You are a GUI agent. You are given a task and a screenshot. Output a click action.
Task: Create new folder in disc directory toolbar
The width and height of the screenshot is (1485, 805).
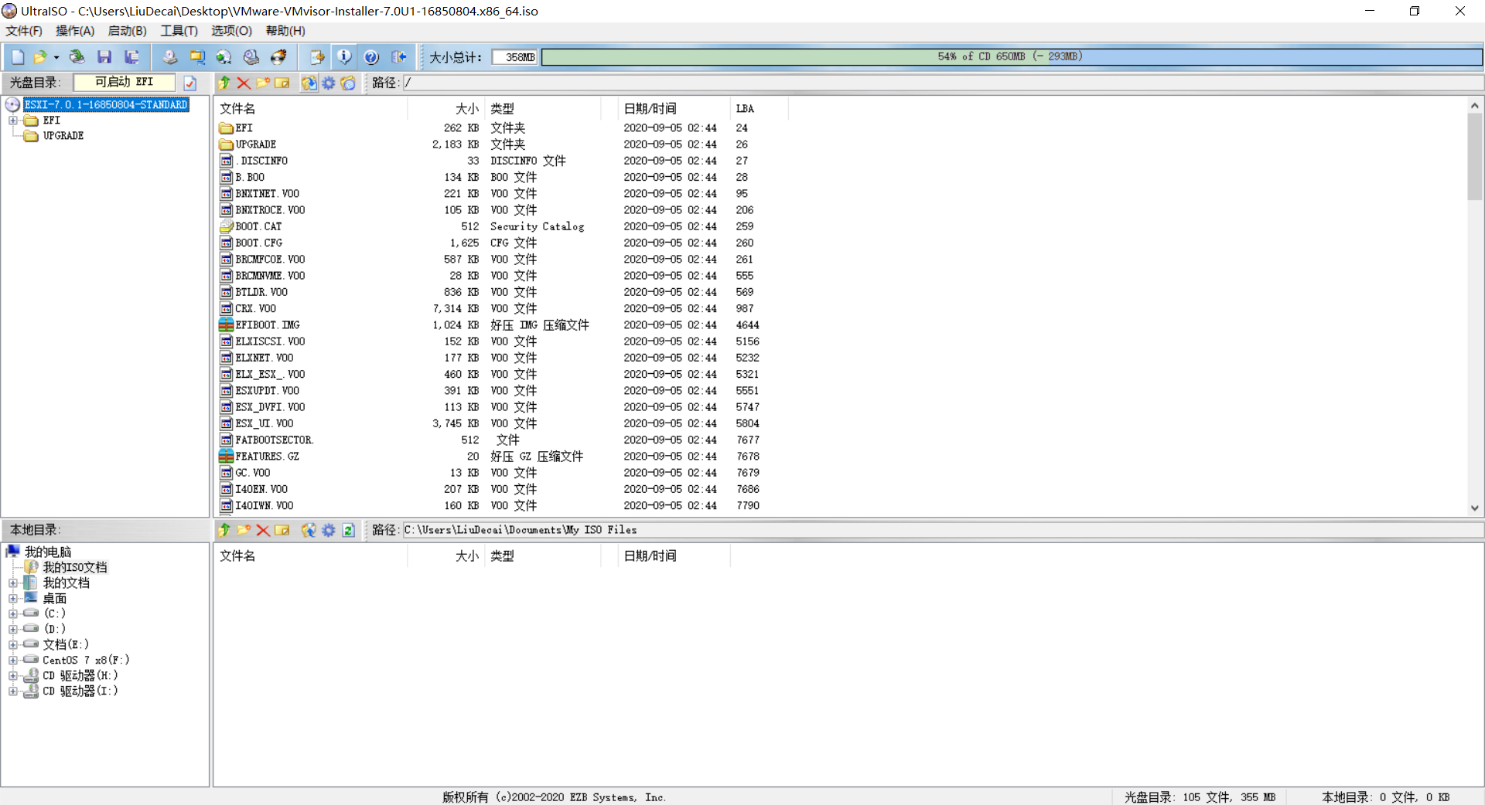coord(263,83)
